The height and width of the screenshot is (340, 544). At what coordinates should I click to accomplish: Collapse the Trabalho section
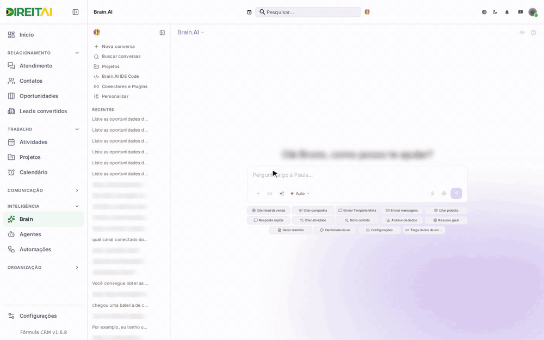[x=77, y=129]
